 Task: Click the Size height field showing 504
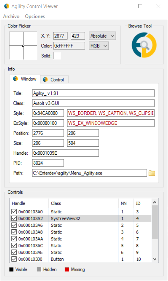83,143
